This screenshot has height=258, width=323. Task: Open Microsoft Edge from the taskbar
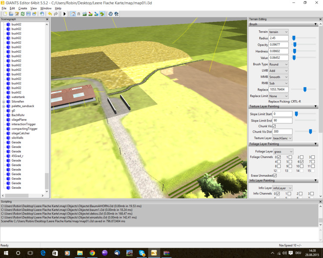click(43, 253)
